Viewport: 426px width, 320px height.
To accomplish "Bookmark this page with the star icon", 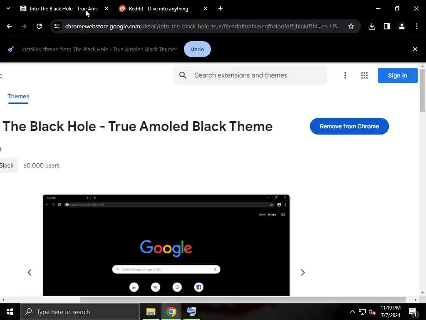I will pyautogui.click(x=351, y=26).
